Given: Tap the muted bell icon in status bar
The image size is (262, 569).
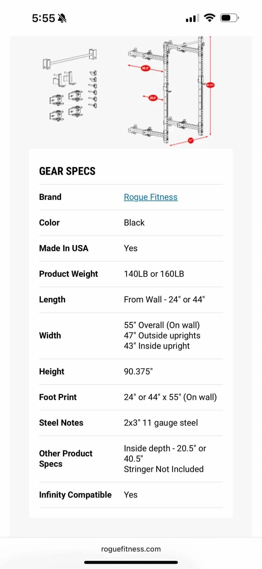Looking at the screenshot, I should point(62,18).
